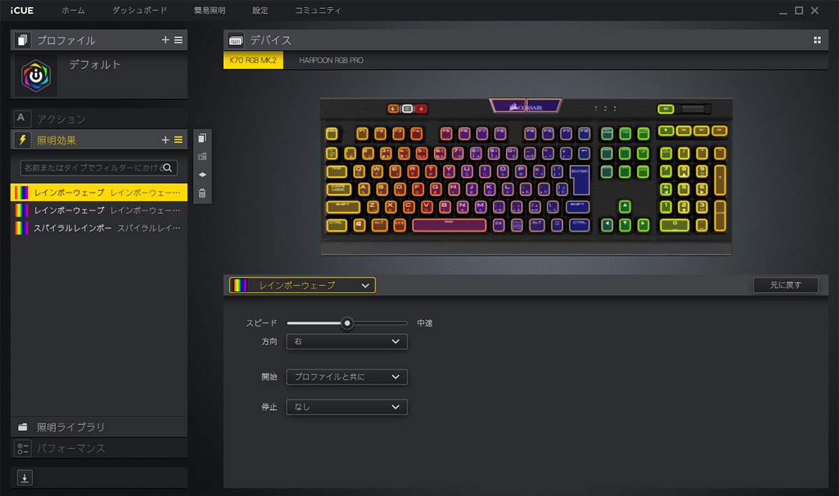This screenshot has width=839, height=496.
Task: Switch to the K70 RGB MK.2 device tab
Action: (x=253, y=60)
